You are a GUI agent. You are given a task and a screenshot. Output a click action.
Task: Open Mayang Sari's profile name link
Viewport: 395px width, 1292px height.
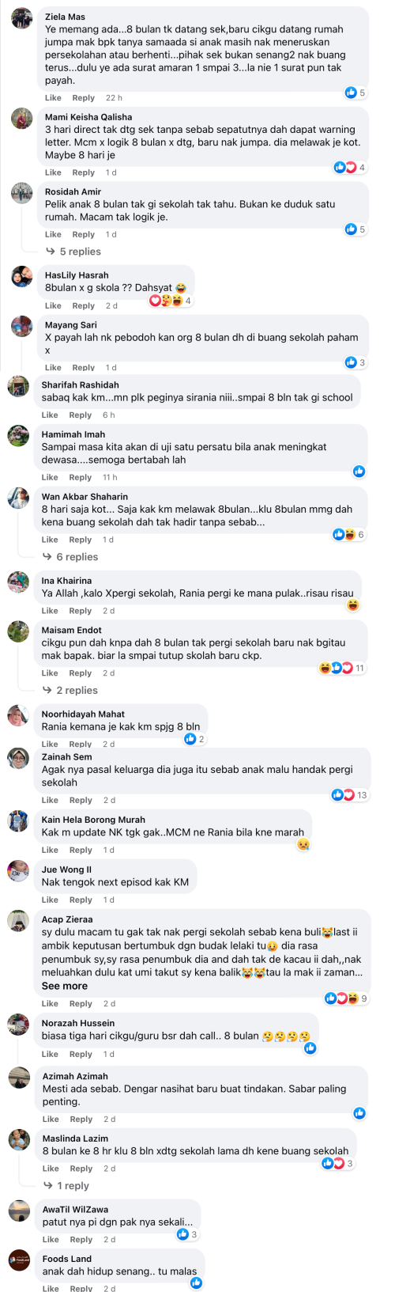pos(71,324)
